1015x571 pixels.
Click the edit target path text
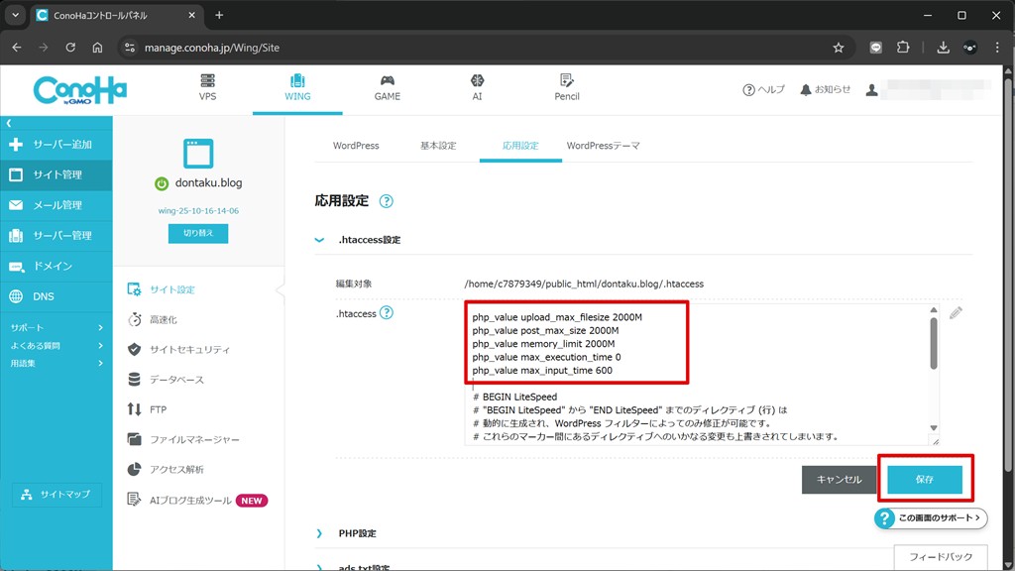(584, 285)
